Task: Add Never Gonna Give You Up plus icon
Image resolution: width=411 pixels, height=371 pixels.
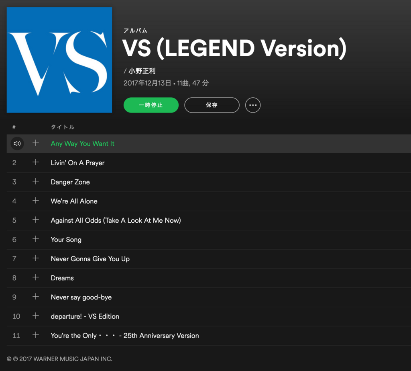Action: (x=36, y=258)
